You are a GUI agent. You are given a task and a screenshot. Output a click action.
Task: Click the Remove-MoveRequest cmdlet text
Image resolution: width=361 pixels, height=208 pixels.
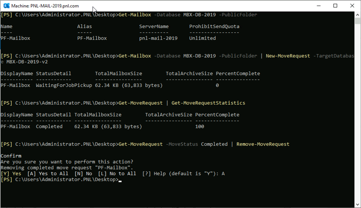point(263,144)
